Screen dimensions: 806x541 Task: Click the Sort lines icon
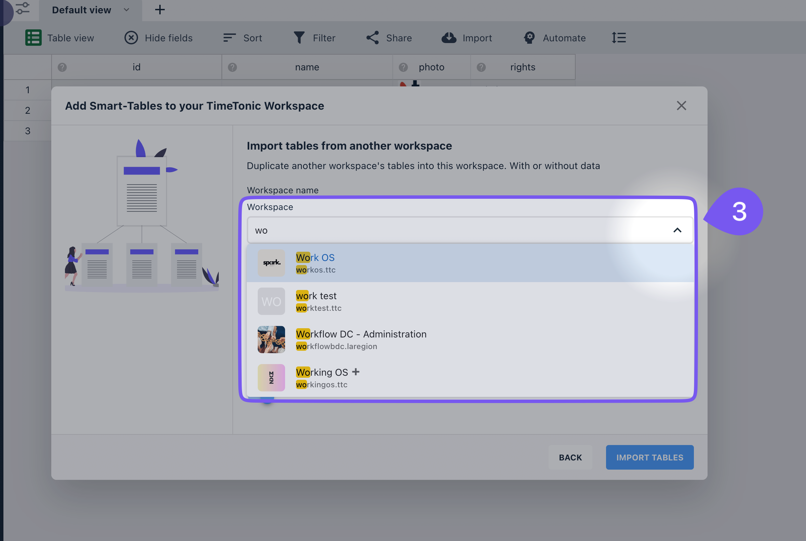tap(229, 38)
